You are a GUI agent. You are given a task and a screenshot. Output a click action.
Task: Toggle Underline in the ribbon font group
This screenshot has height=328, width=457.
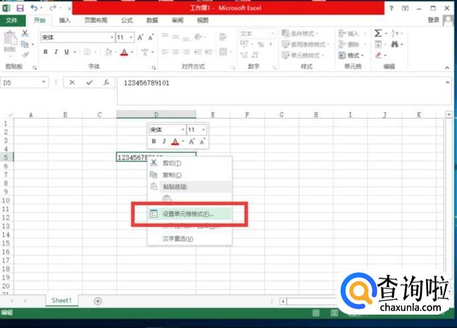point(66,52)
